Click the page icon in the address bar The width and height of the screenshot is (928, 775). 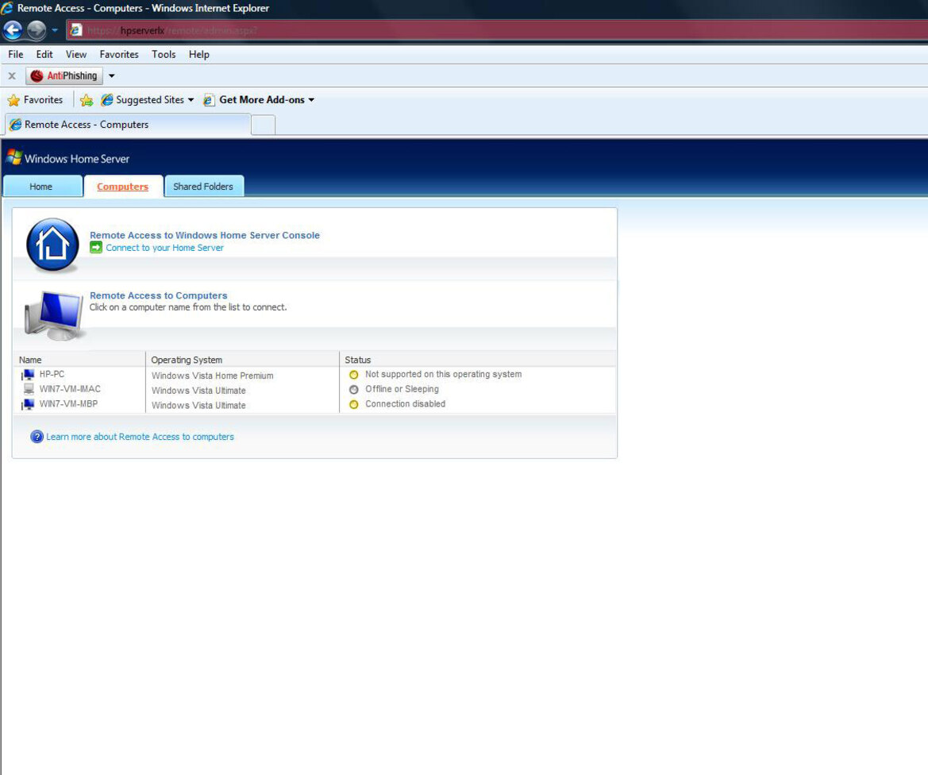point(75,30)
